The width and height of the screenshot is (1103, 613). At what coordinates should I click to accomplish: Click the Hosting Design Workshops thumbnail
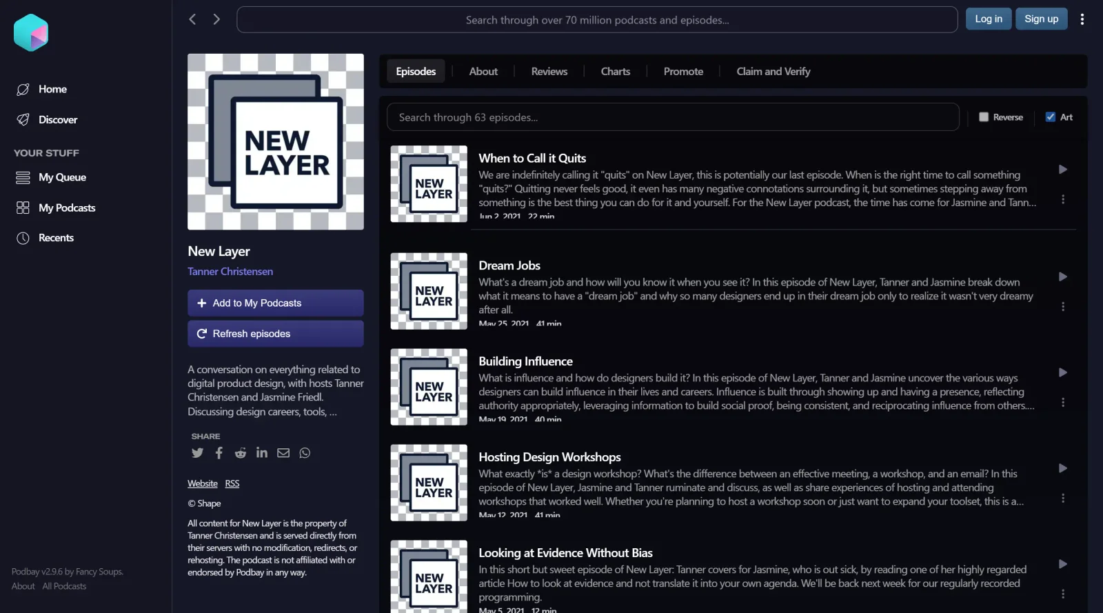(x=429, y=483)
